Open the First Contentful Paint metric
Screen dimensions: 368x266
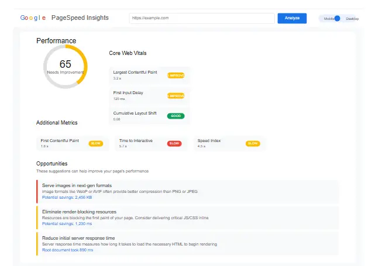[x=73, y=143]
